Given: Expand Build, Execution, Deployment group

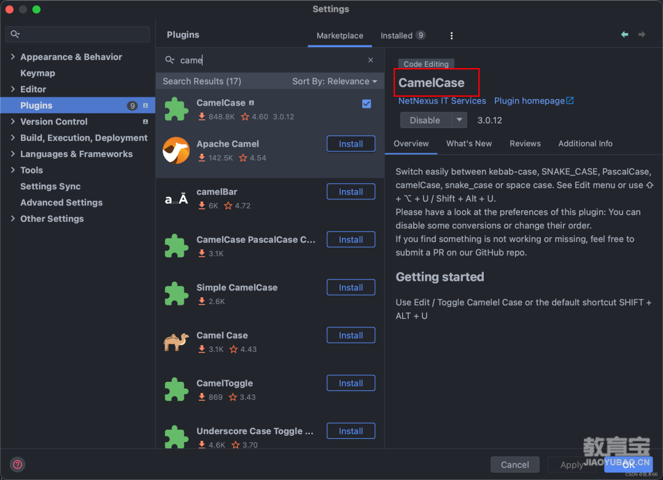Looking at the screenshot, I should tap(13, 137).
